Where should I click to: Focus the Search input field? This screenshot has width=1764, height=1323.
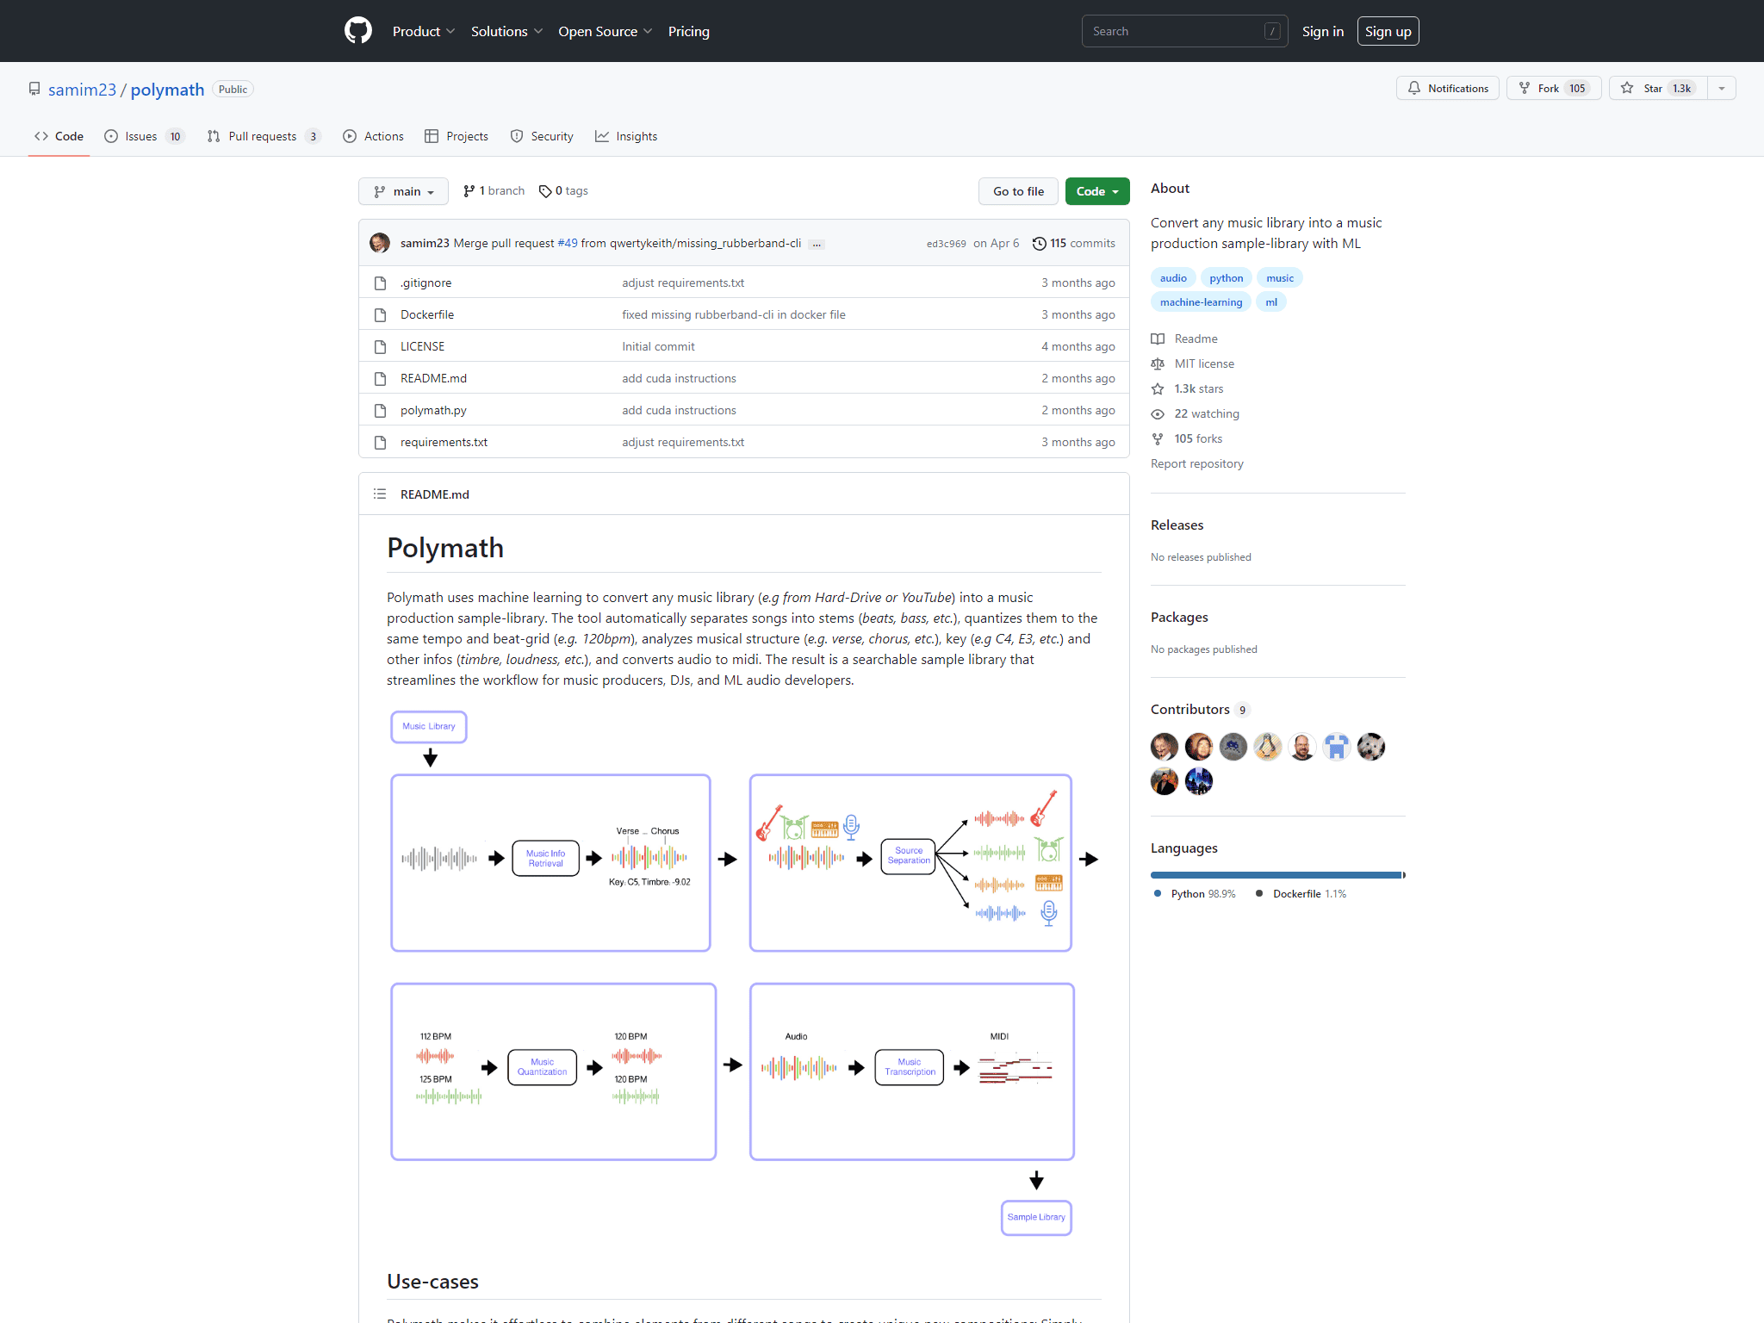click(1184, 31)
